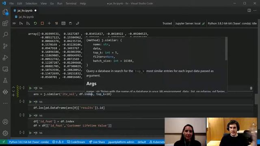The width and height of the screenshot is (260, 146).
Task: Change id_feat cell to Markdown
Action: point(41,116)
